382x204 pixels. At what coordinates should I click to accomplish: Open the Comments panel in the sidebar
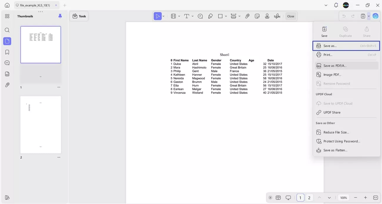[7, 62]
